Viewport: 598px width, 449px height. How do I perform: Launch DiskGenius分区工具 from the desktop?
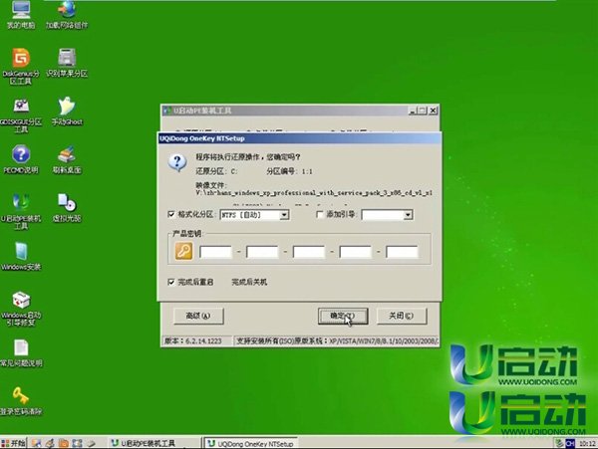[x=21, y=66]
